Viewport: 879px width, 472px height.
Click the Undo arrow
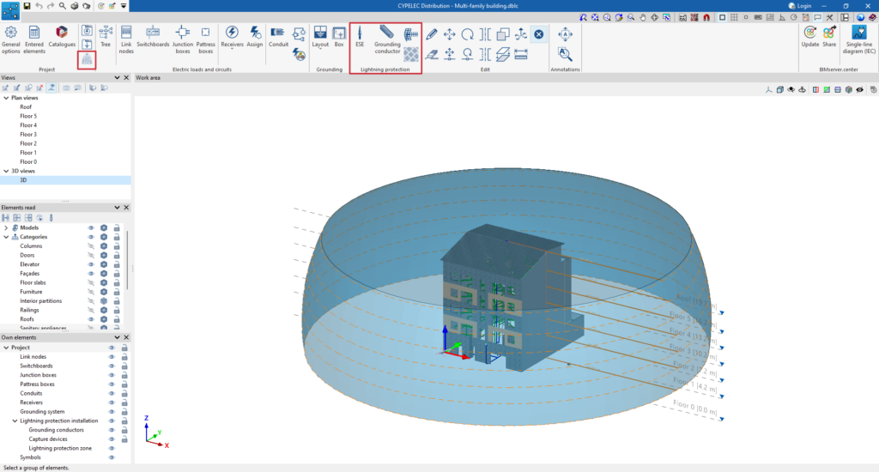pyautogui.click(x=39, y=6)
